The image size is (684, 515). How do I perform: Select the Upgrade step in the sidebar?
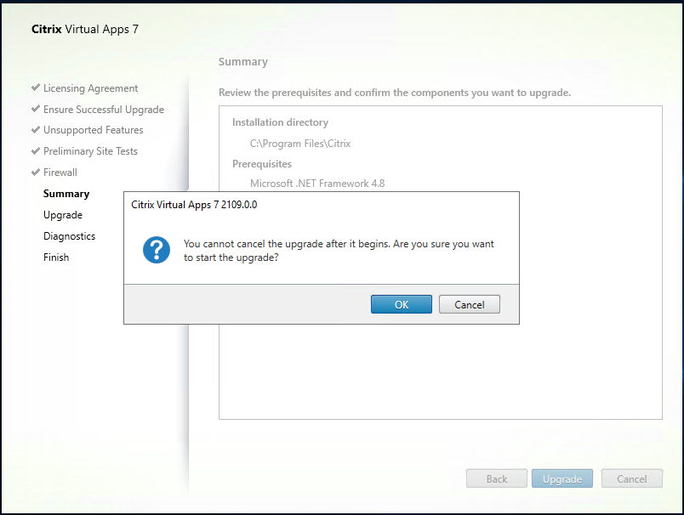(x=63, y=215)
